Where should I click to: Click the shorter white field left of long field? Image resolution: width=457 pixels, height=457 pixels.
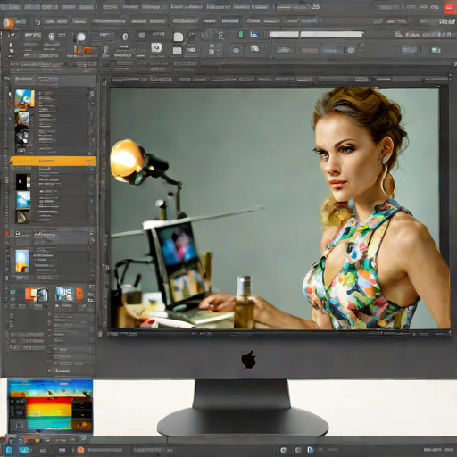(284, 34)
